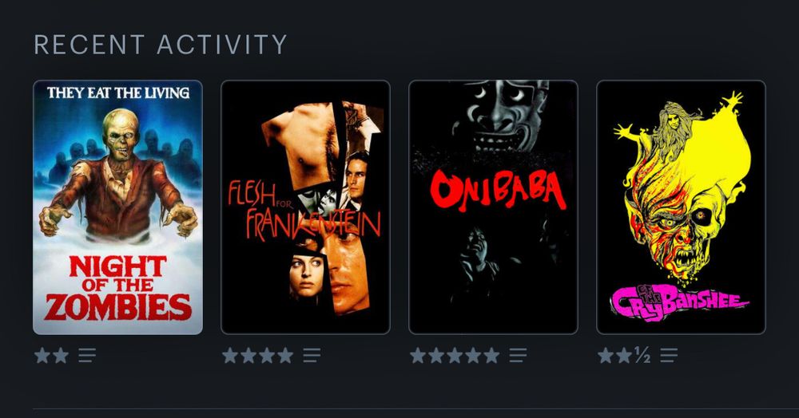Select the third star under Onibaba

point(455,356)
